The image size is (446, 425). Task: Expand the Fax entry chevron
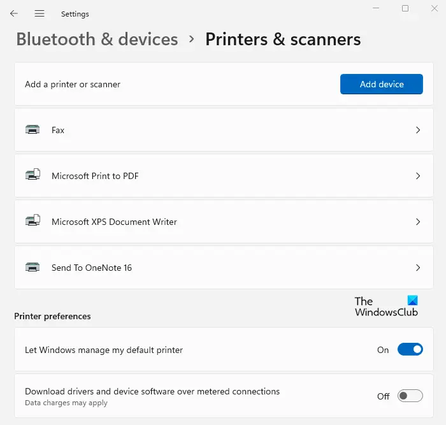(x=418, y=130)
